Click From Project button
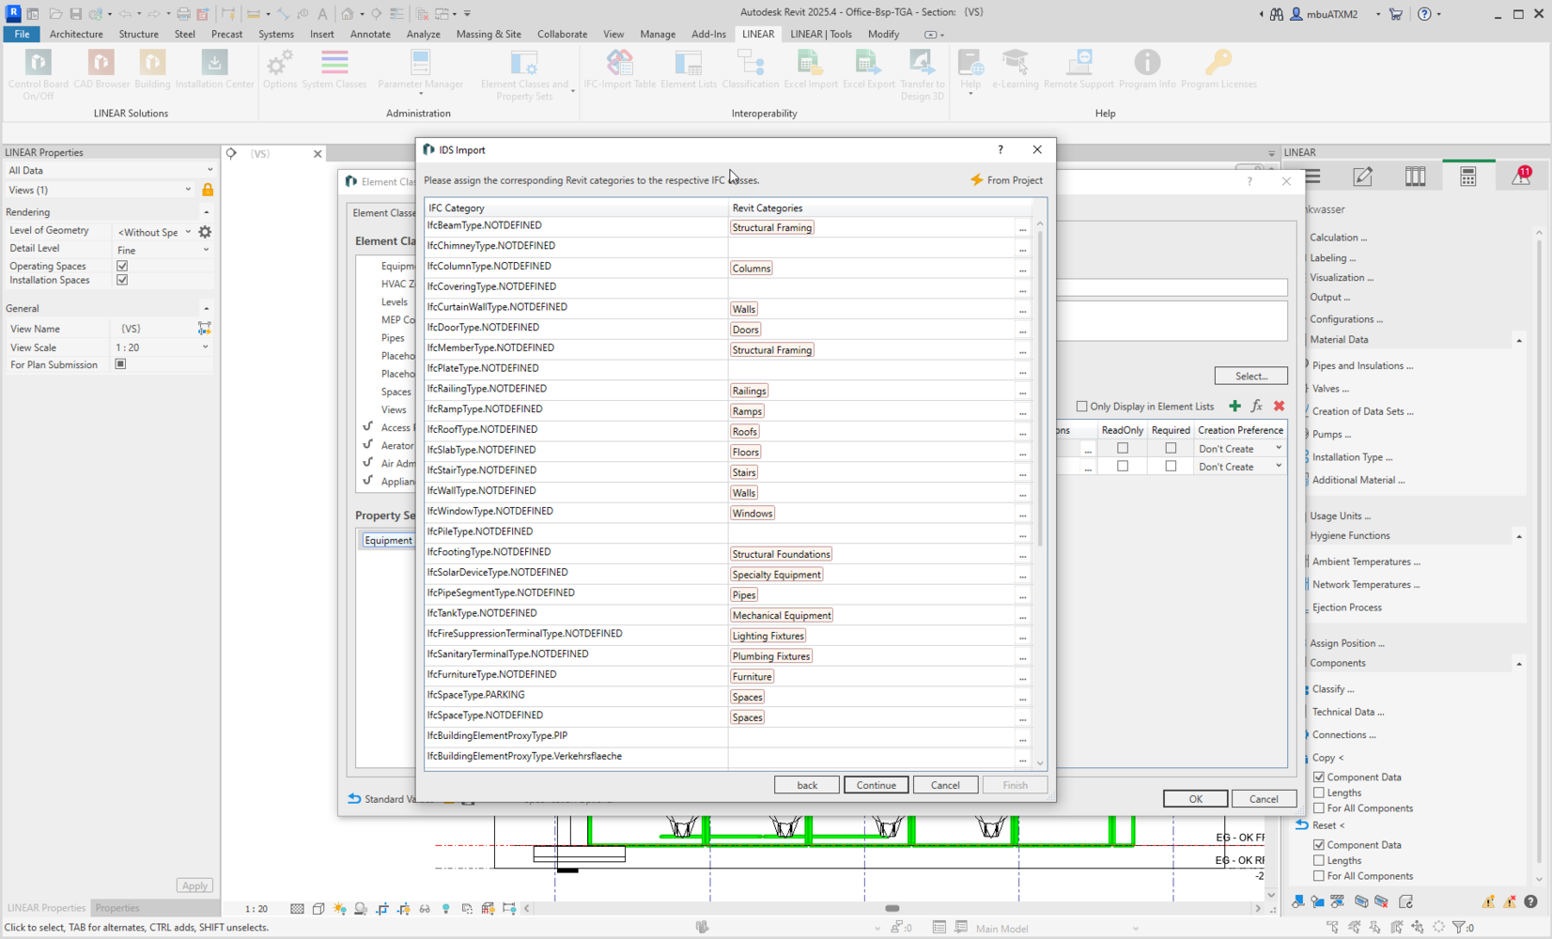1552x939 pixels. click(1006, 180)
